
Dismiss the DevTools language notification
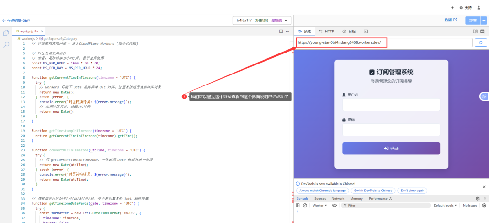484,187
